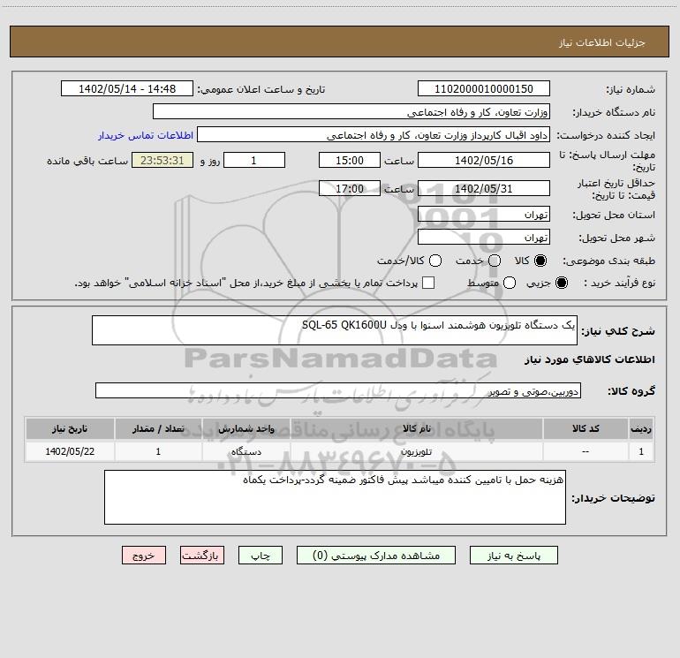The image size is (680, 658).
Task: Click the نام کالا column header
Action: [x=416, y=428]
